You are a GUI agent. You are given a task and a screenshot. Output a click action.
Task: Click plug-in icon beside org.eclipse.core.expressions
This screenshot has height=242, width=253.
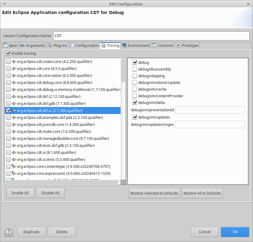coord(14,173)
